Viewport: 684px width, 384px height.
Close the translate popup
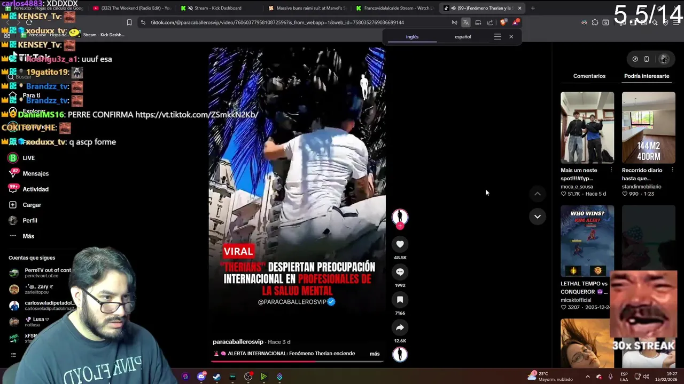pos(511,37)
